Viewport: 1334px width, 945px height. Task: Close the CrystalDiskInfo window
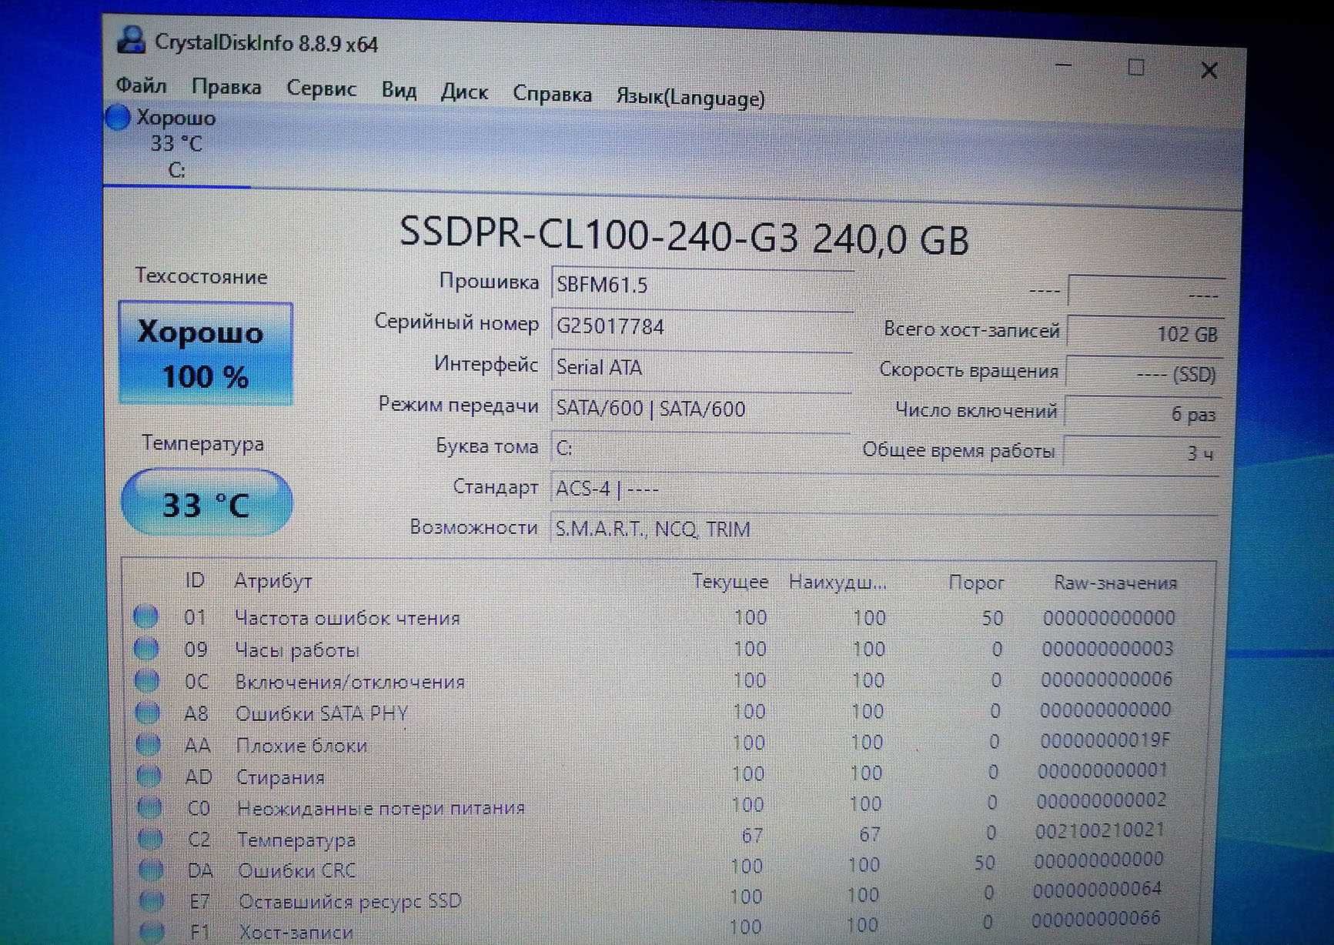pos(1209,70)
